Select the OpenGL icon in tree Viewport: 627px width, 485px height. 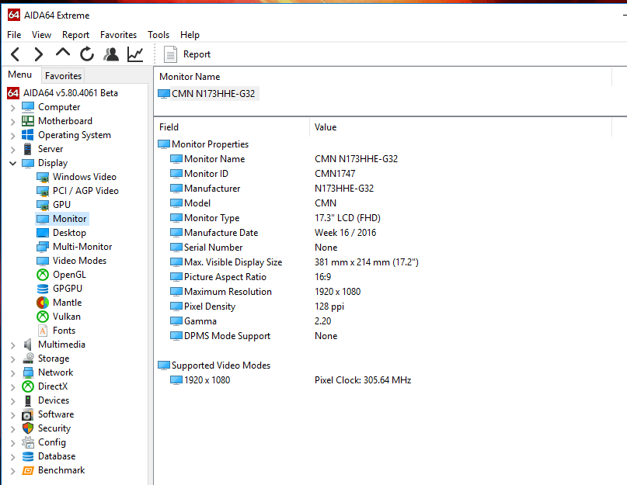43,275
